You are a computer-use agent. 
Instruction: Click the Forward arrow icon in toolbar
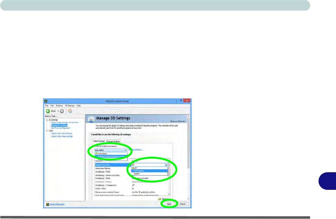[62, 111]
